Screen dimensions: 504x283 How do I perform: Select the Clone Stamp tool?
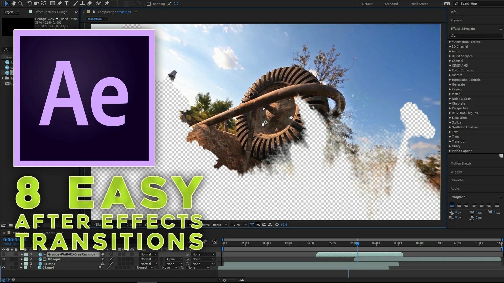(x=82, y=3)
